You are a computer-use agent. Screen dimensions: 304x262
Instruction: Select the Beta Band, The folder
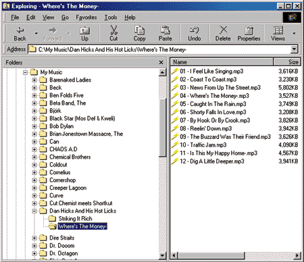pos(68,103)
